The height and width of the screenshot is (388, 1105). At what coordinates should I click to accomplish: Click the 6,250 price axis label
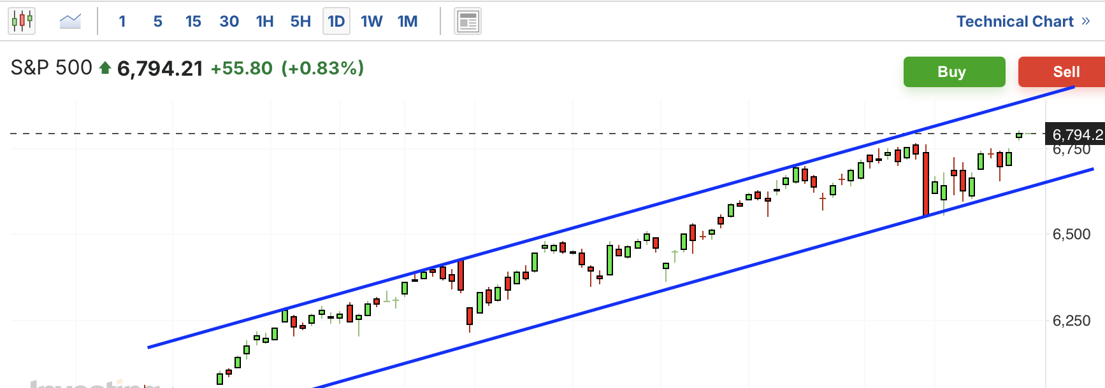(x=1071, y=321)
